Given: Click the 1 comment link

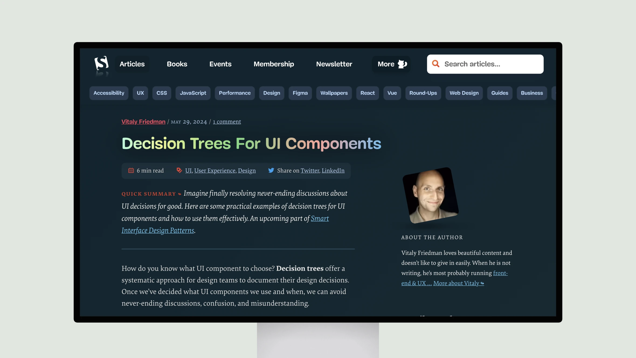Looking at the screenshot, I should click(227, 122).
